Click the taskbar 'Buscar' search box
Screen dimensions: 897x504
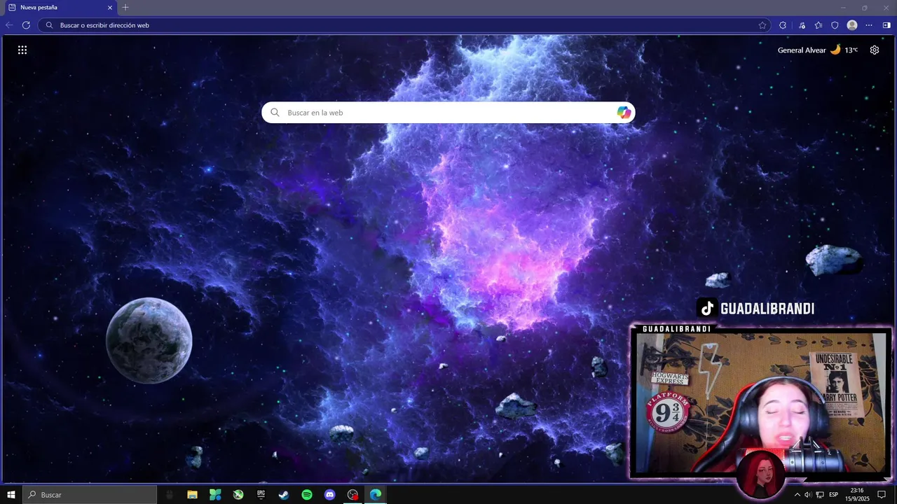[90, 495]
